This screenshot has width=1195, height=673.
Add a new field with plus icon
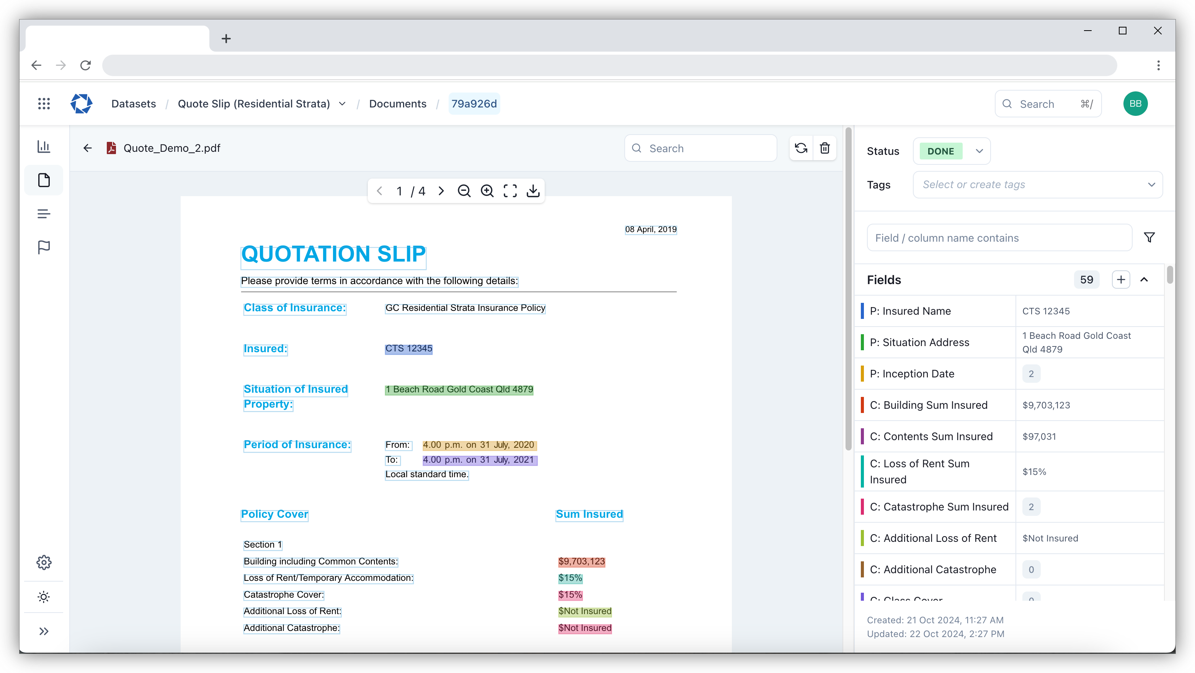pyautogui.click(x=1121, y=280)
